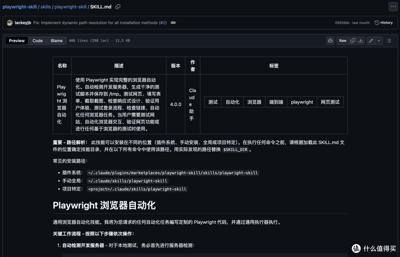Click the plugins marketplaces path code
This screenshot has height=257, width=400.
click(173, 173)
